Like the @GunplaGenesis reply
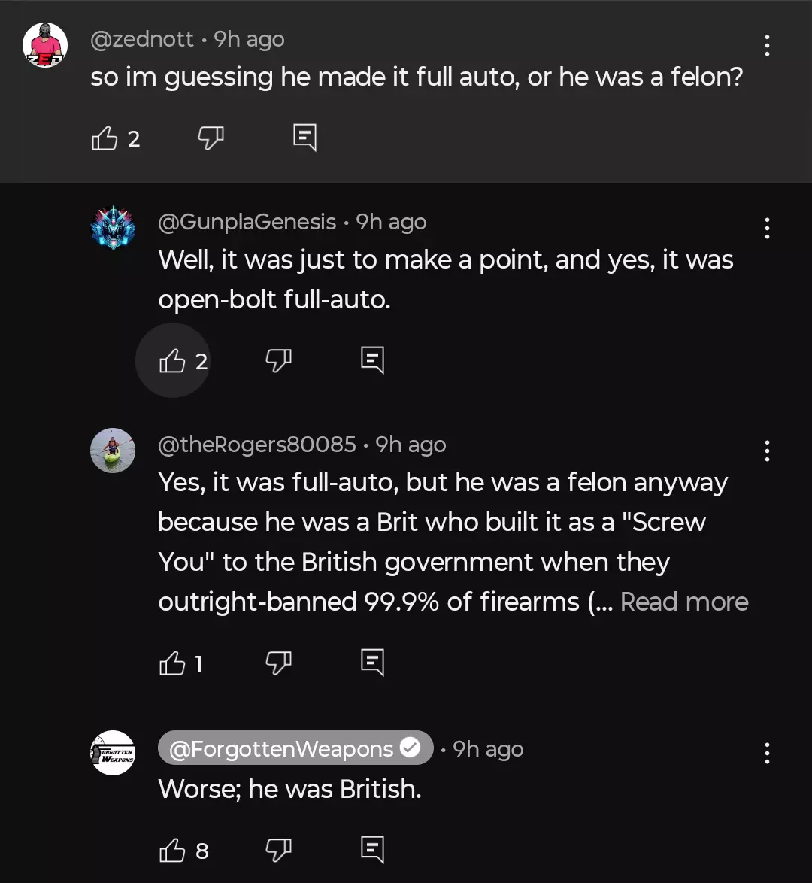The width and height of the screenshot is (812, 883). pyautogui.click(x=172, y=360)
